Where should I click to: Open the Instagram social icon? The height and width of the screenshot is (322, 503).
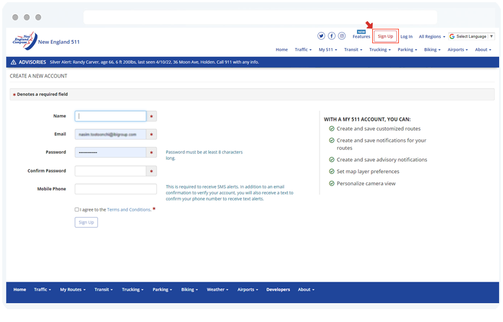tap(342, 36)
